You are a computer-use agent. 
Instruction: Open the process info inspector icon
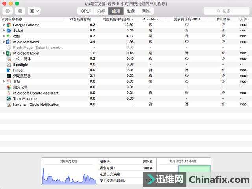20,11
